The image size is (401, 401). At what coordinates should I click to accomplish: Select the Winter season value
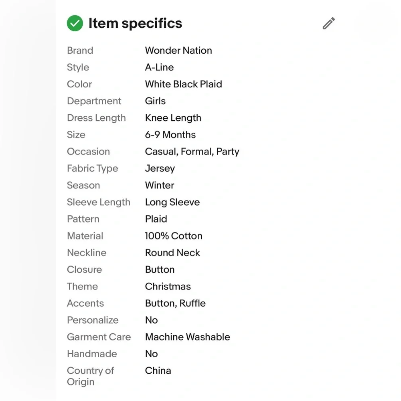tap(160, 185)
